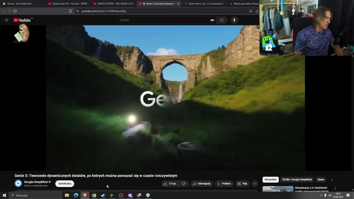Click the magnifier search submit button
The width and height of the screenshot is (354, 199).
point(222,20)
